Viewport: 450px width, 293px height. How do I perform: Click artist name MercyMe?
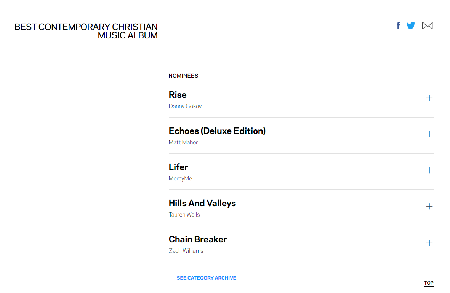coord(180,178)
